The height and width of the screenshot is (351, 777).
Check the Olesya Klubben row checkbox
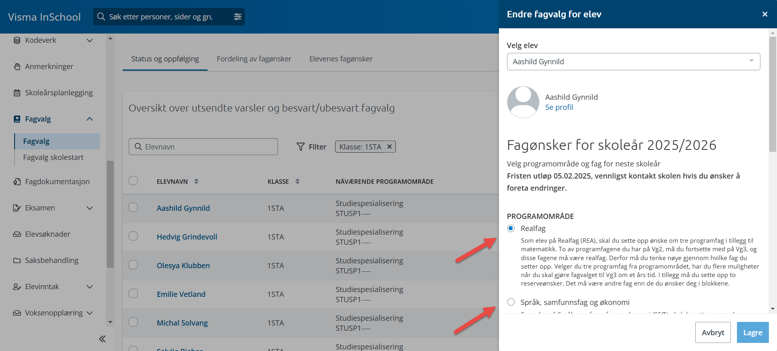point(133,265)
